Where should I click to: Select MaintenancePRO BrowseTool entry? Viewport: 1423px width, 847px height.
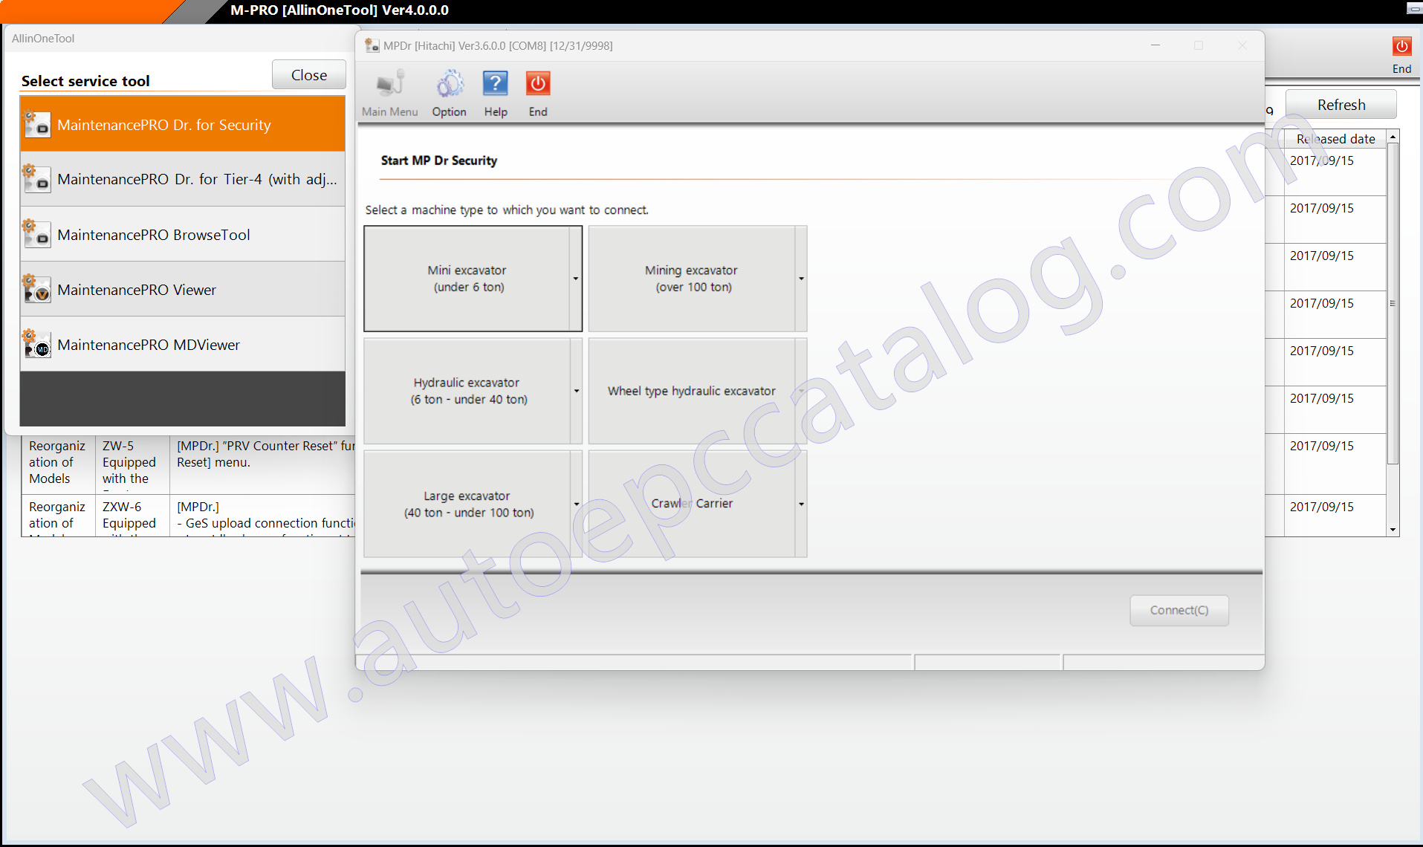[183, 234]
